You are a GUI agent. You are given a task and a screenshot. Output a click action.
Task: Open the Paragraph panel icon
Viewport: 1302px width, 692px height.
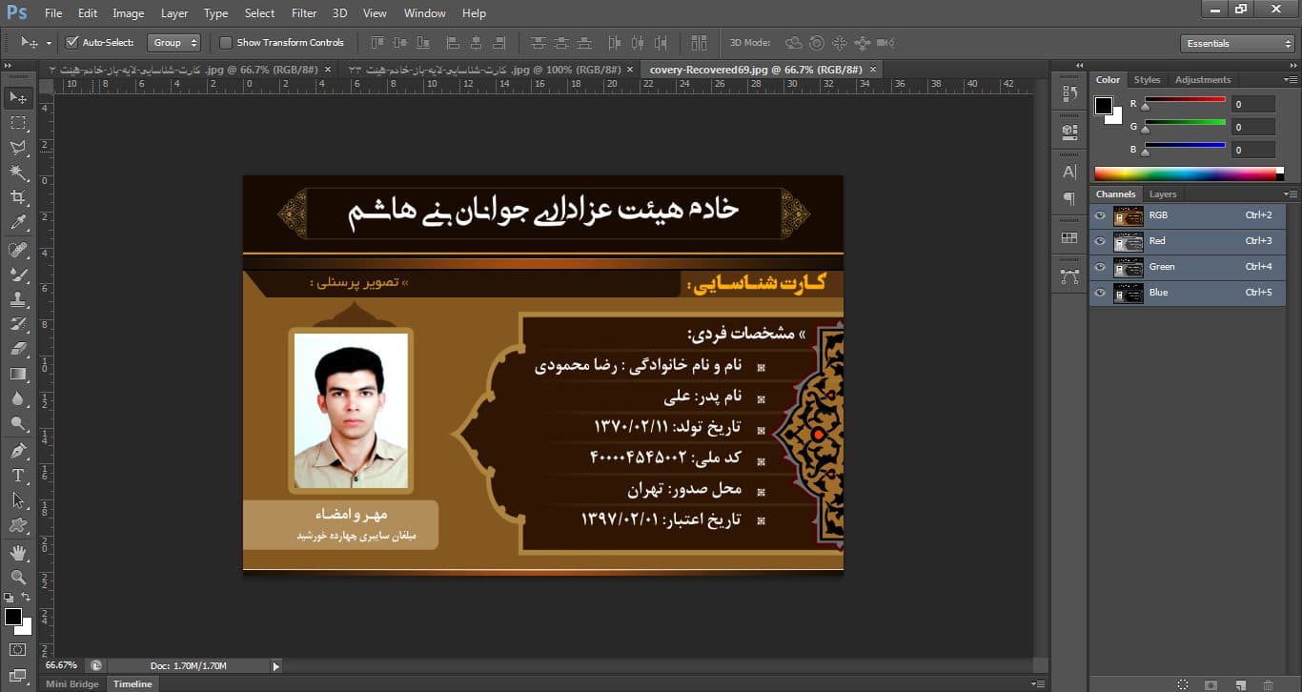pos(1069,198)
